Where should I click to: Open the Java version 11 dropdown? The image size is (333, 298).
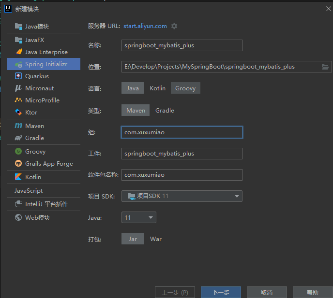tap(139, 217)
